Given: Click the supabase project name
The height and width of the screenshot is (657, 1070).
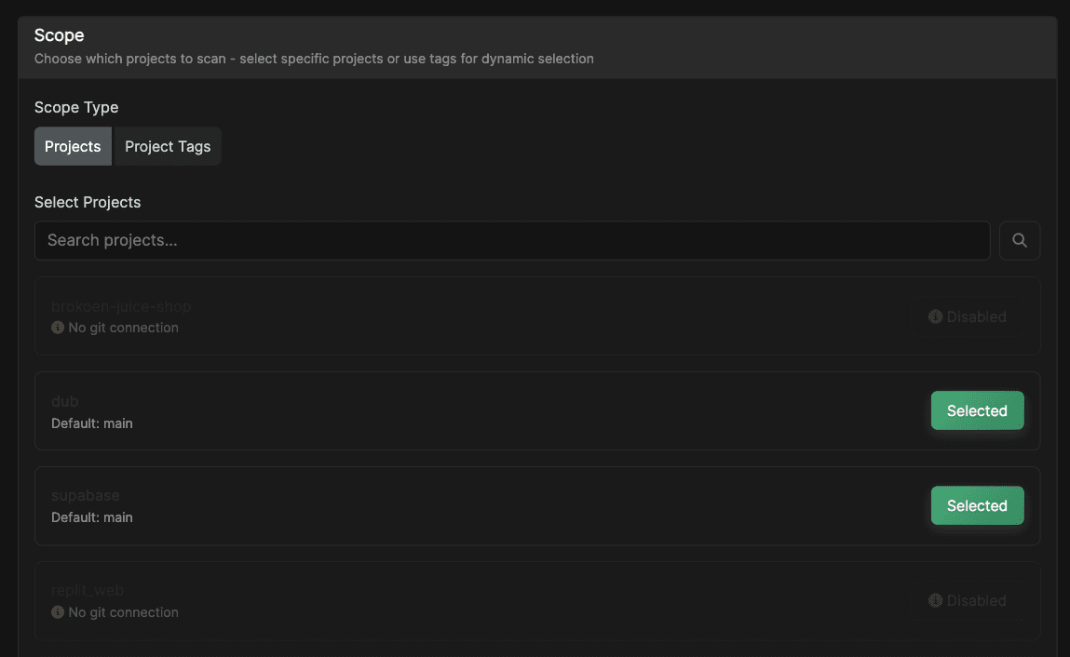Looking at the screenshot, I should pyautogui.click(x=86, y=496).
